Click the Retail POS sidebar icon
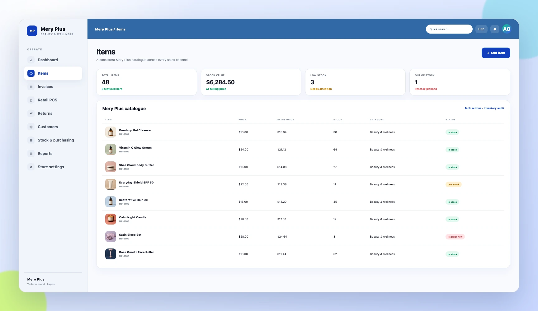Screen dimensions: 538x311 [x=31, y=100]
